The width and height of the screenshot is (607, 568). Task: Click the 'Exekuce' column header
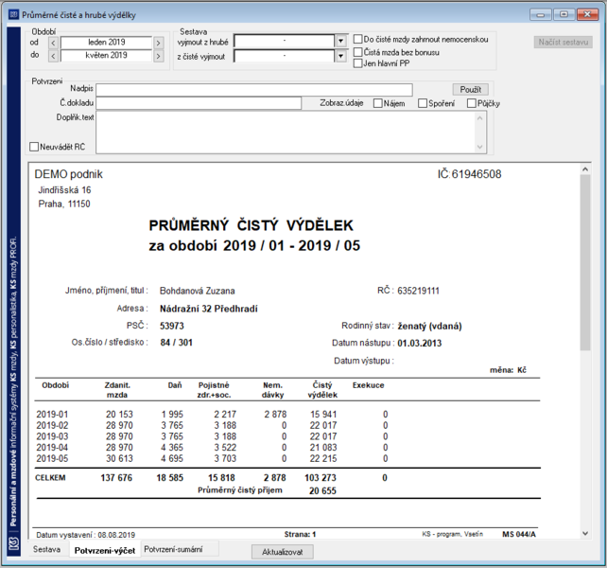[368, 385]
